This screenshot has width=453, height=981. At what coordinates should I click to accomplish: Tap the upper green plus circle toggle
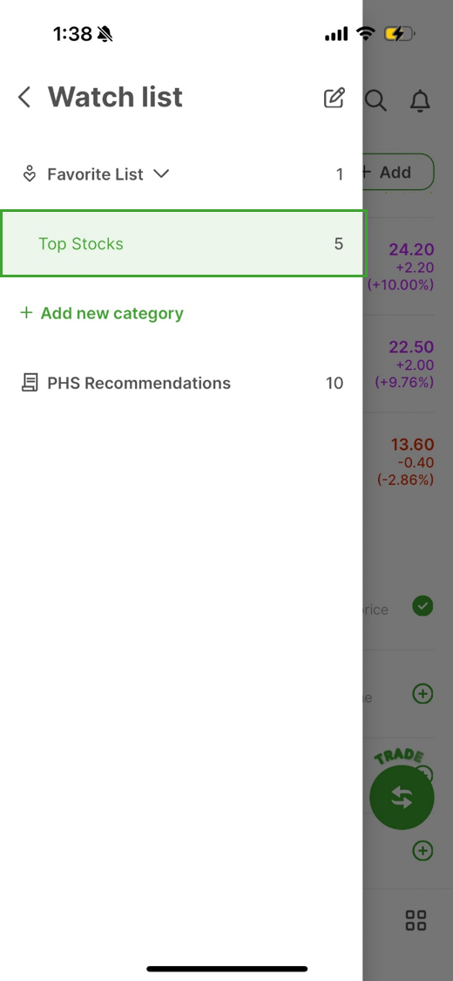point(423,693)
